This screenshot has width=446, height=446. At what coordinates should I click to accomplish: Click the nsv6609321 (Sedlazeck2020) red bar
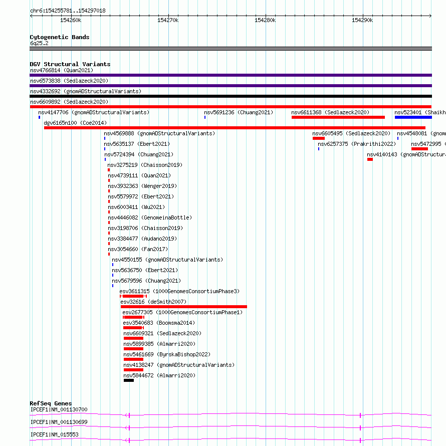tap(133, 338)
